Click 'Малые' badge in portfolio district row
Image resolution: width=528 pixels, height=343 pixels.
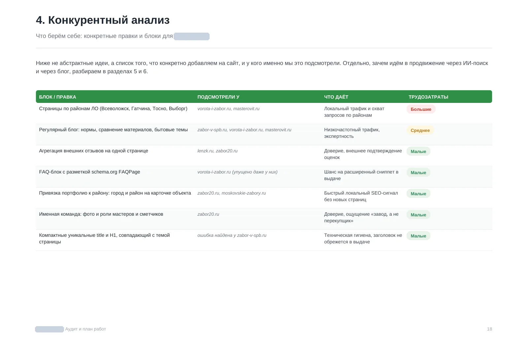418,194
